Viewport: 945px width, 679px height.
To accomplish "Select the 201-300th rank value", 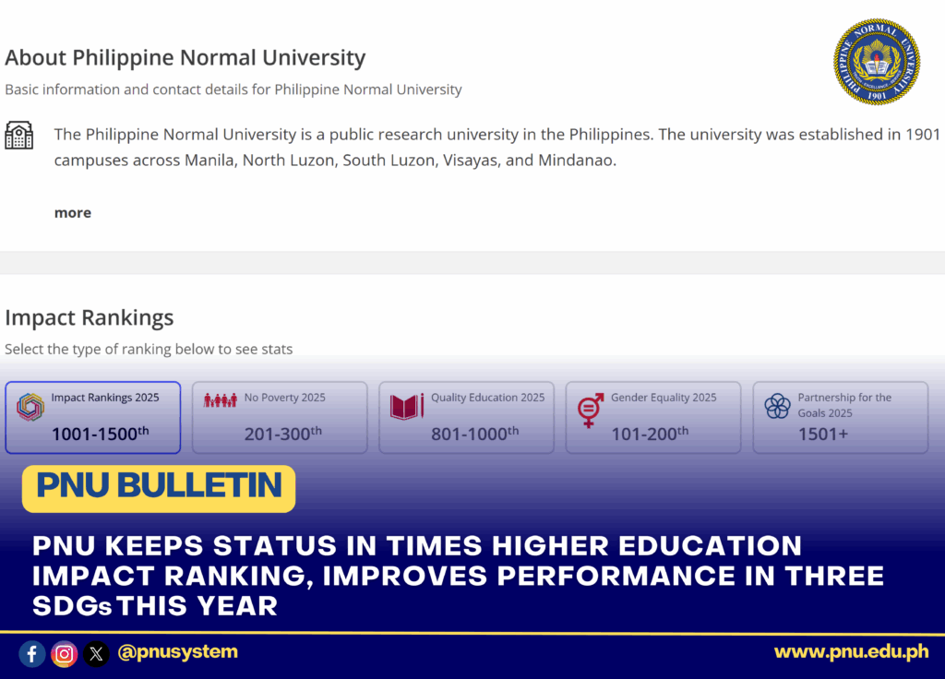I will [x=282, y=434].
